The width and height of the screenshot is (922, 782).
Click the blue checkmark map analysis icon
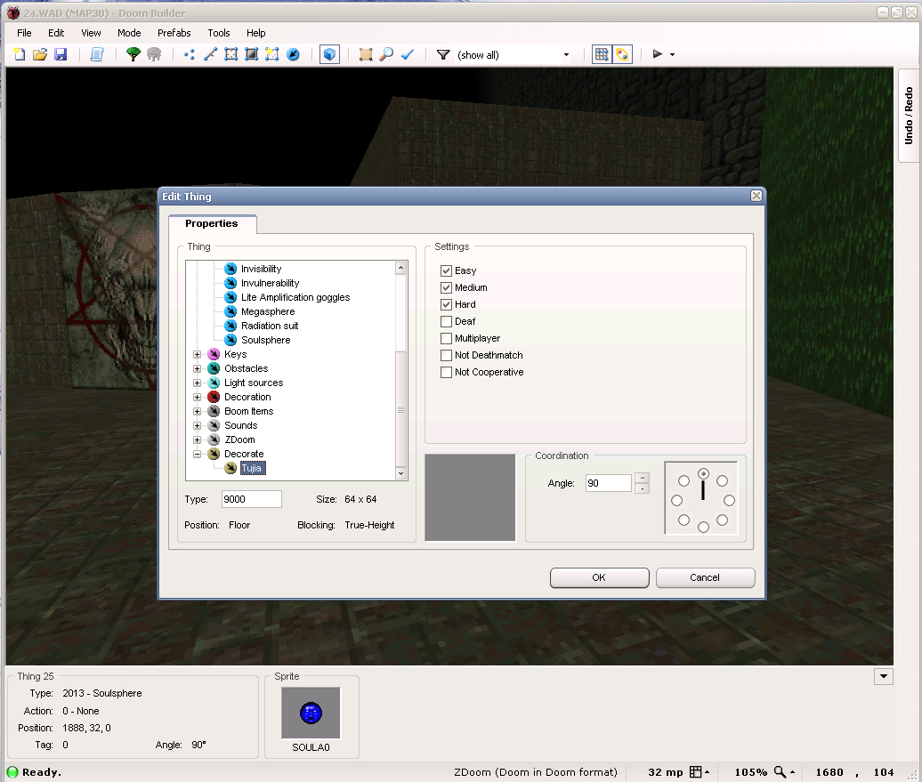click(x=408, y=54)
